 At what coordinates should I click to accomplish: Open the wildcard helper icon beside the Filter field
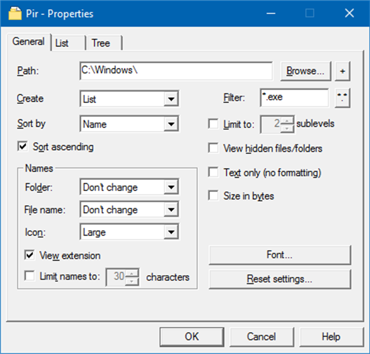tap(342, 98)
